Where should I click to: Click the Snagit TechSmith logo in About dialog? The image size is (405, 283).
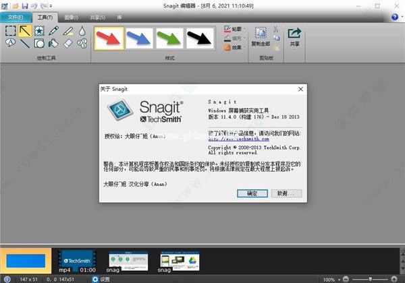145,111
